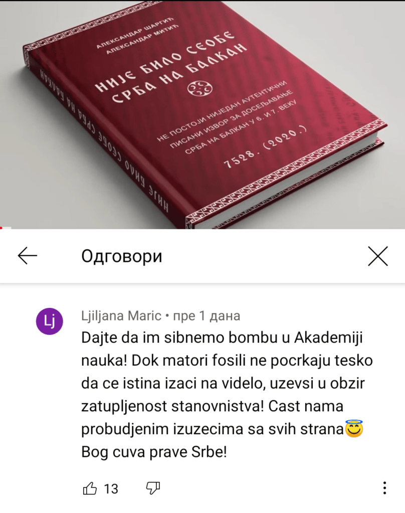
Task: Click the comment text starting with Dajte
Action: pyautogui.click(x=227, y=395)
